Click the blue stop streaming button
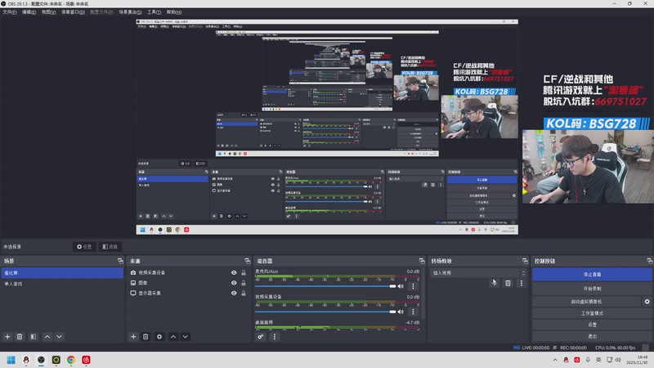654x368 pixels. [592, 274]
